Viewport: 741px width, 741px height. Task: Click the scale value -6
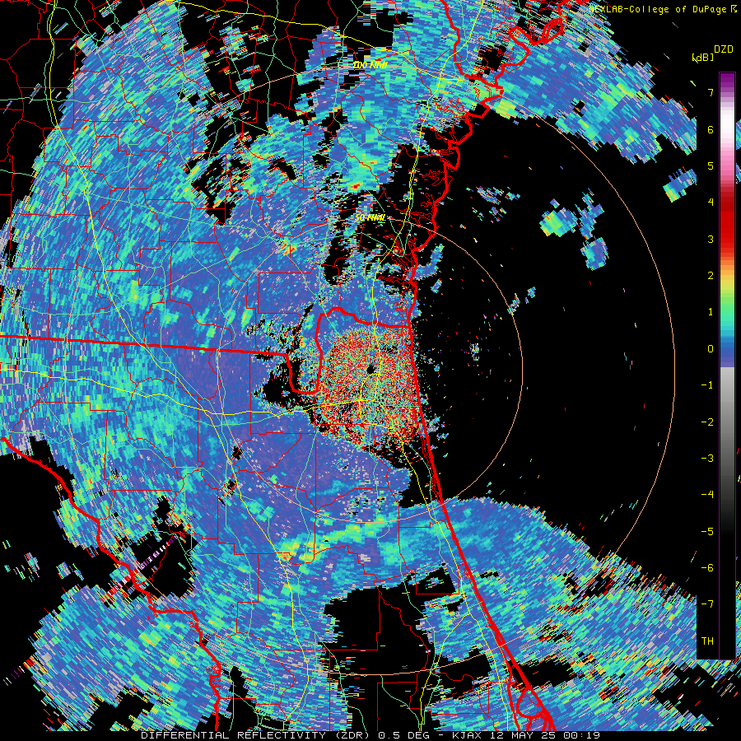[707, 568]
